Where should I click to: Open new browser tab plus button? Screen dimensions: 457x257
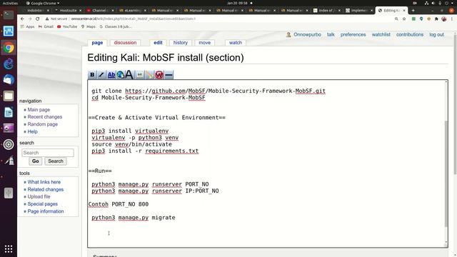(413, 11)
